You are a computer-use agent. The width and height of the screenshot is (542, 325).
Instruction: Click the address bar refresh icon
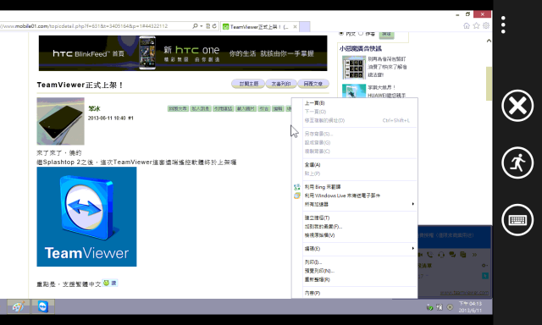214,26
